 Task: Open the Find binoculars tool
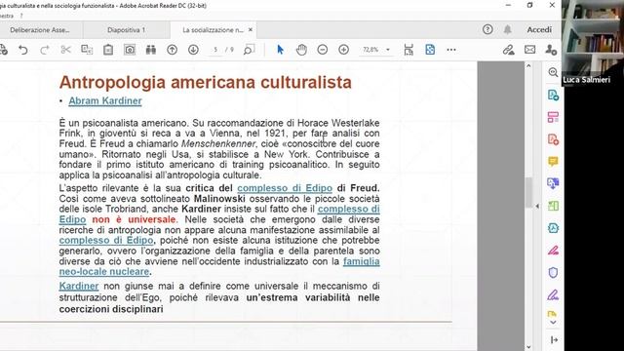151,50
